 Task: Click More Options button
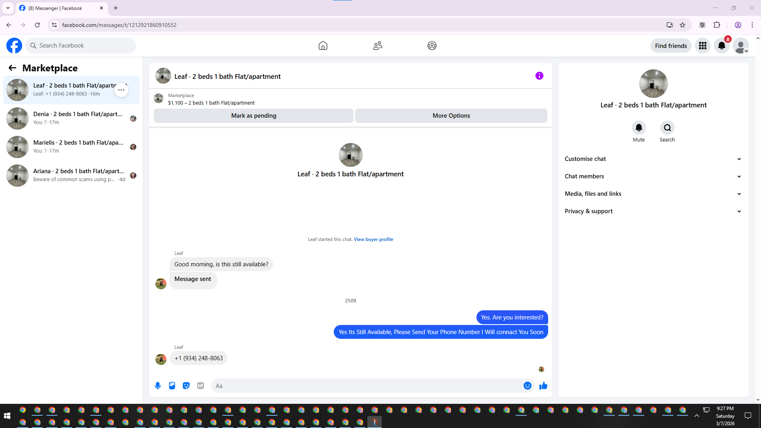451,116
